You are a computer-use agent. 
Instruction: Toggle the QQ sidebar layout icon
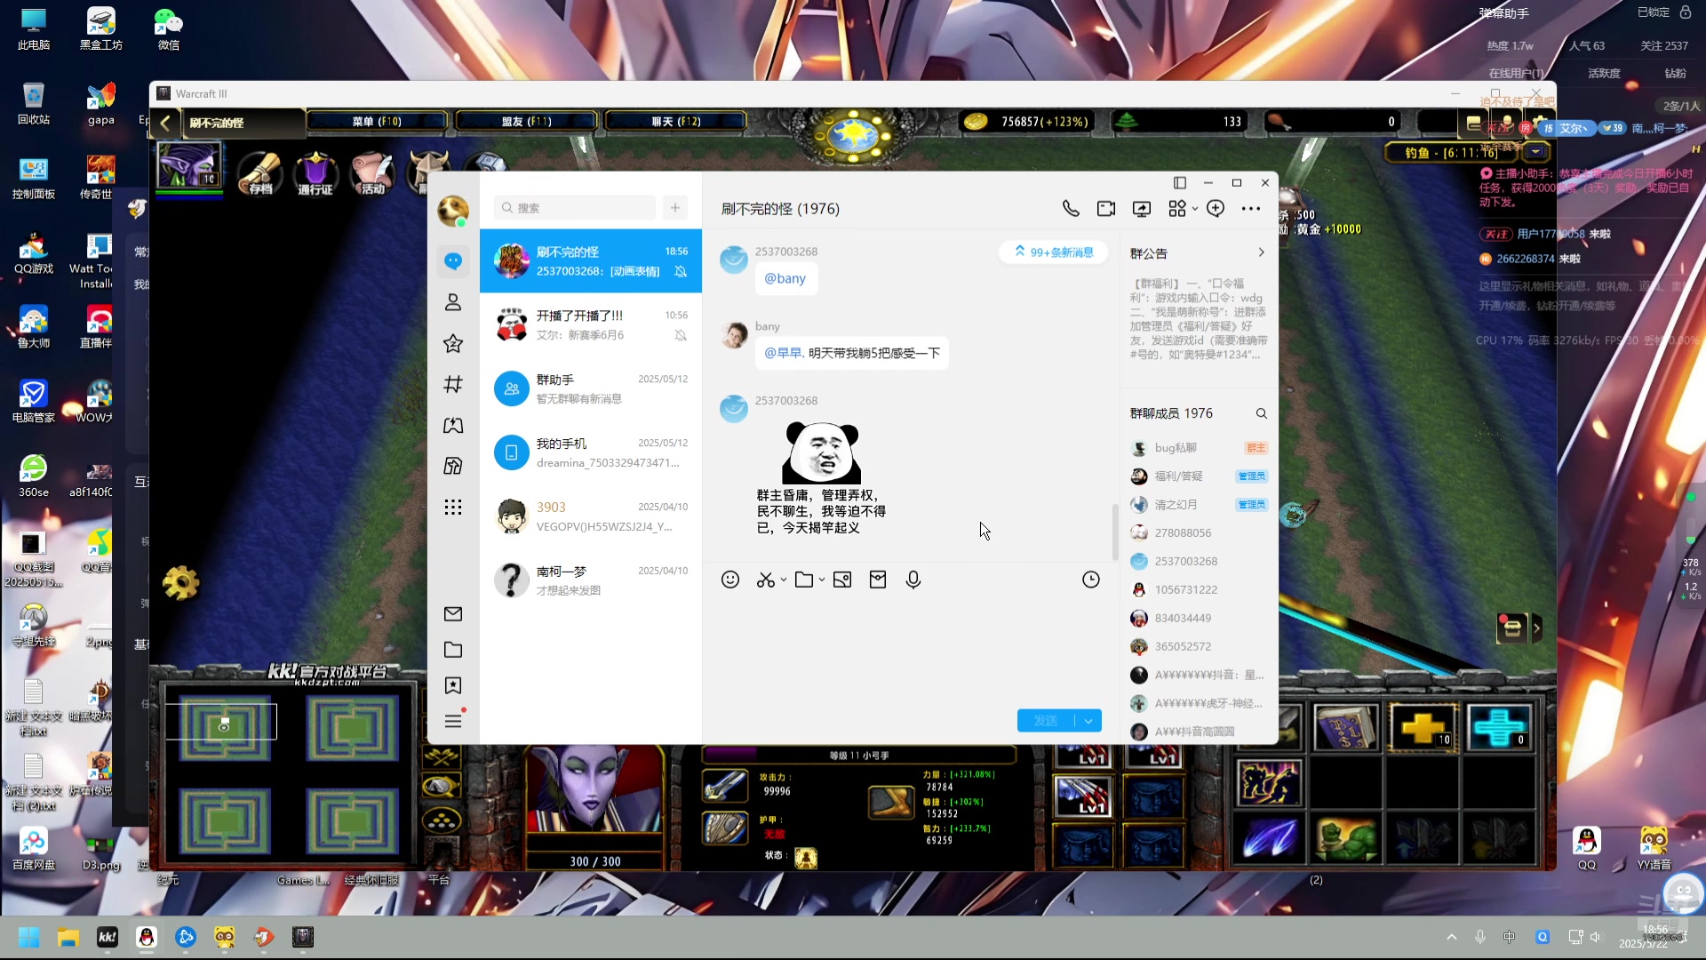[1180, 183]
